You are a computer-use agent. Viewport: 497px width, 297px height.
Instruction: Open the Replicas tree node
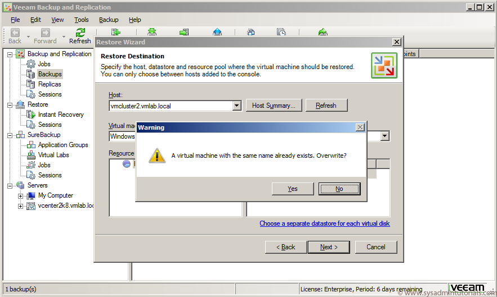pos(50,84)
